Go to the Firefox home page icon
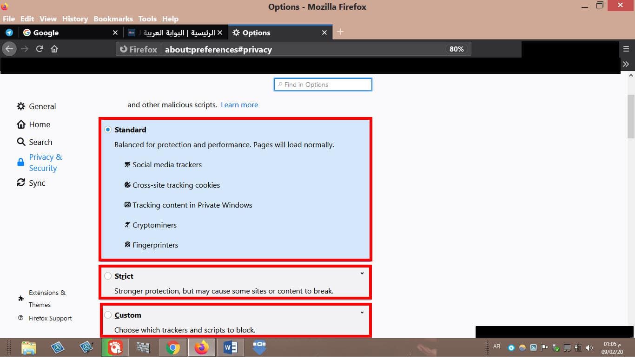635x359 pixels. tap(54, 49)
